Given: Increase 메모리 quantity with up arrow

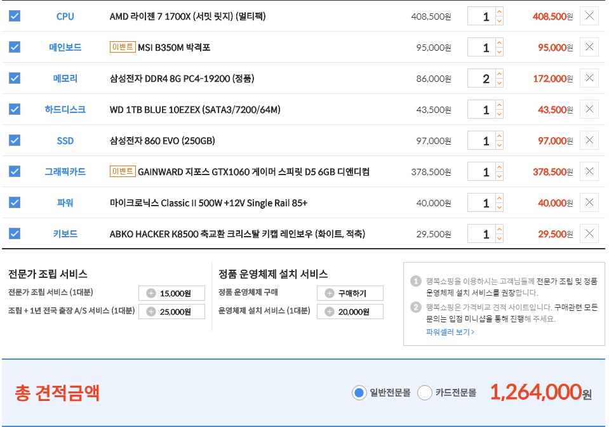Looking at the screenshot, I should pyautogui.click(x=500, y=74).
